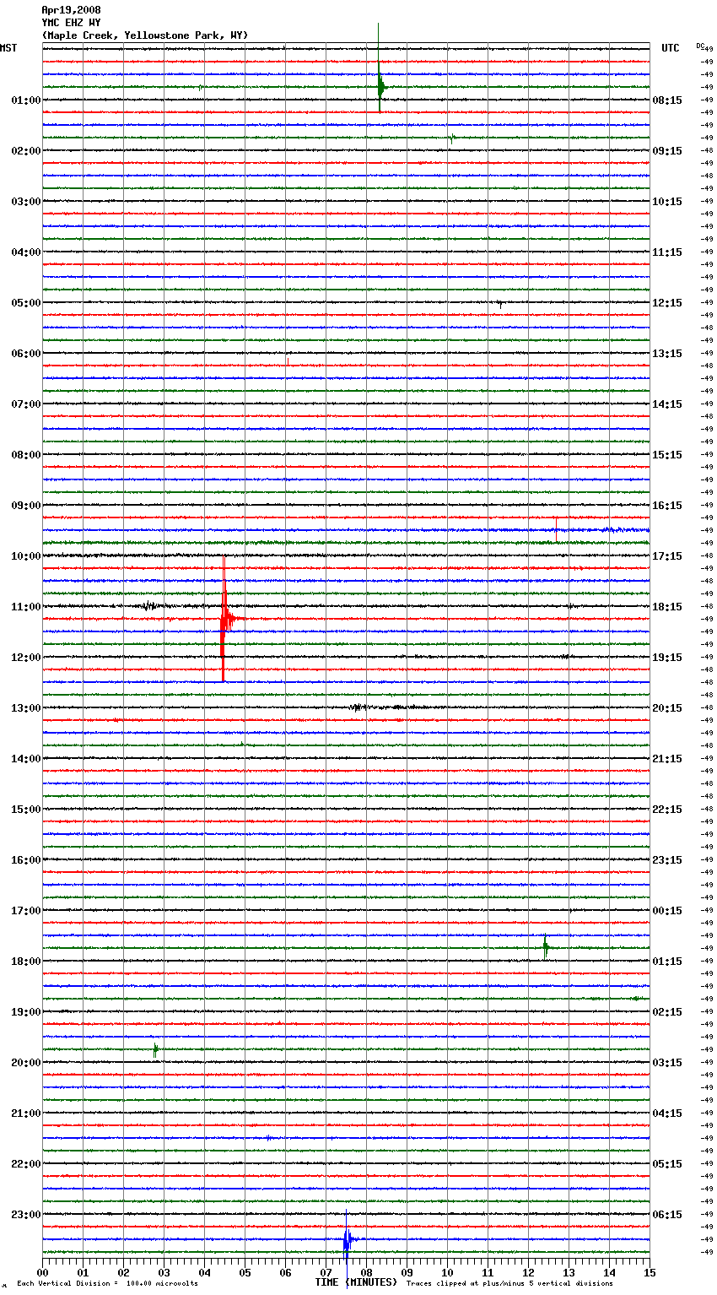Image resolution: width=717 pixels, height=1295 pixels.
Task: Click the "10:00" MST row label
Action: coord(25,556)
